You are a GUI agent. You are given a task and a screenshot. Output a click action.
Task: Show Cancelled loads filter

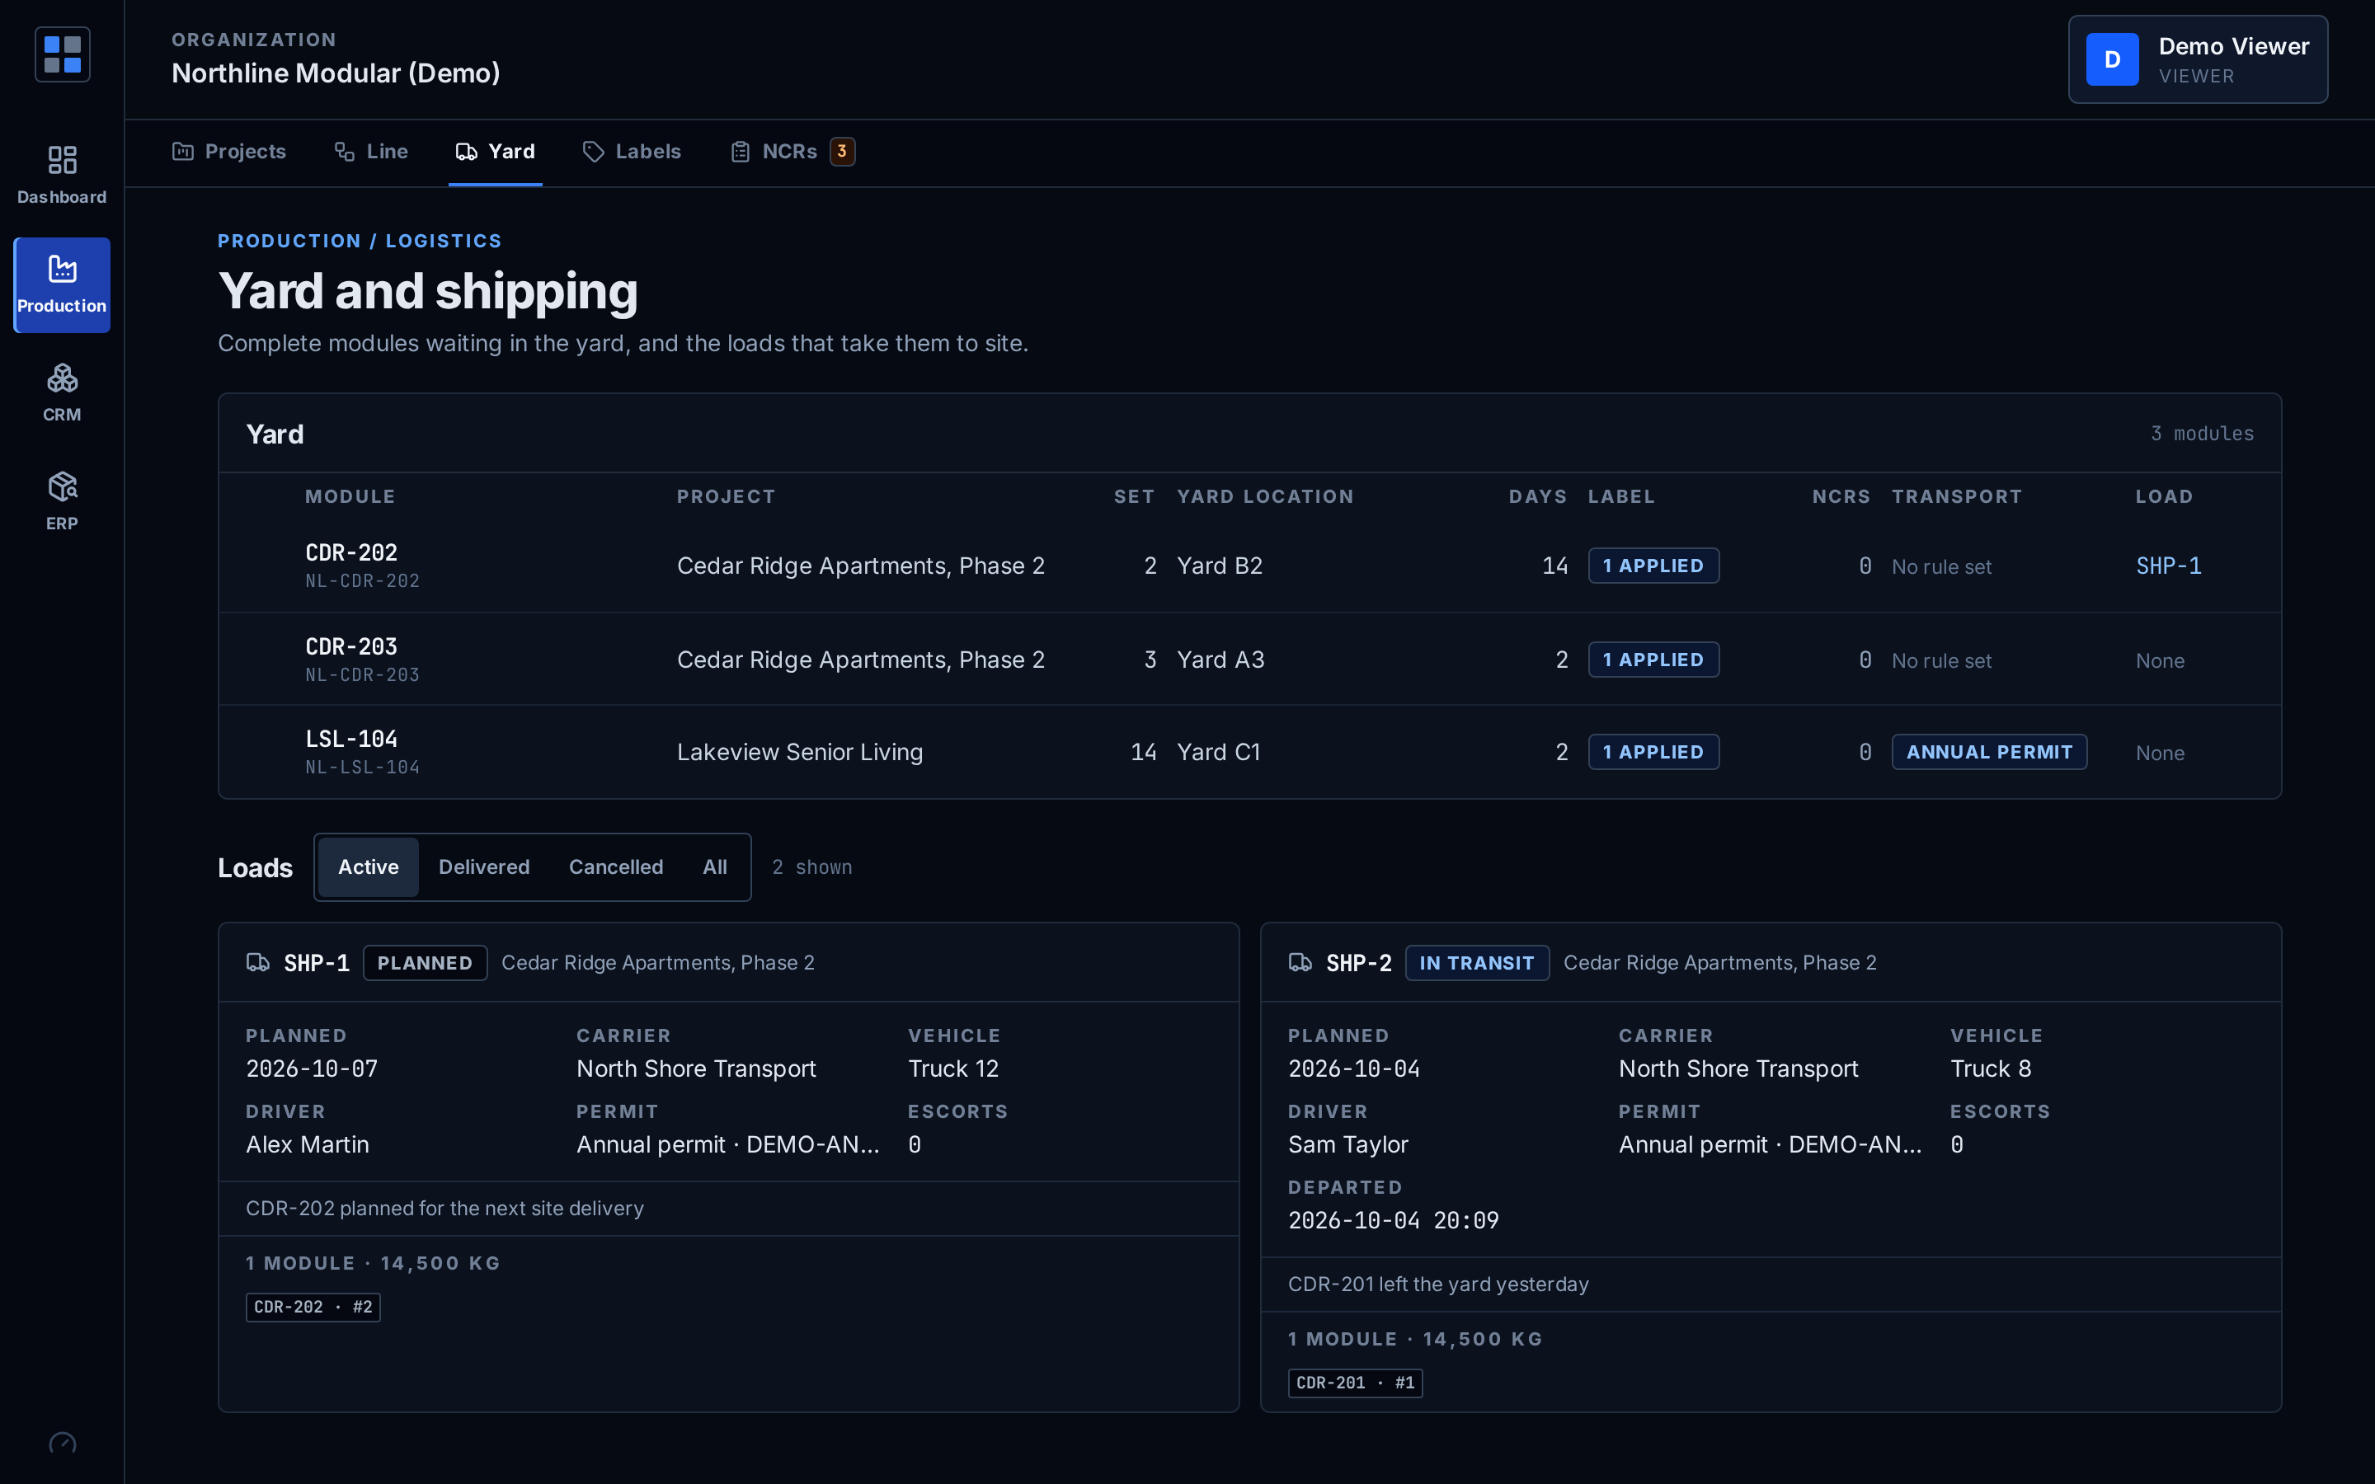point(615,866)
